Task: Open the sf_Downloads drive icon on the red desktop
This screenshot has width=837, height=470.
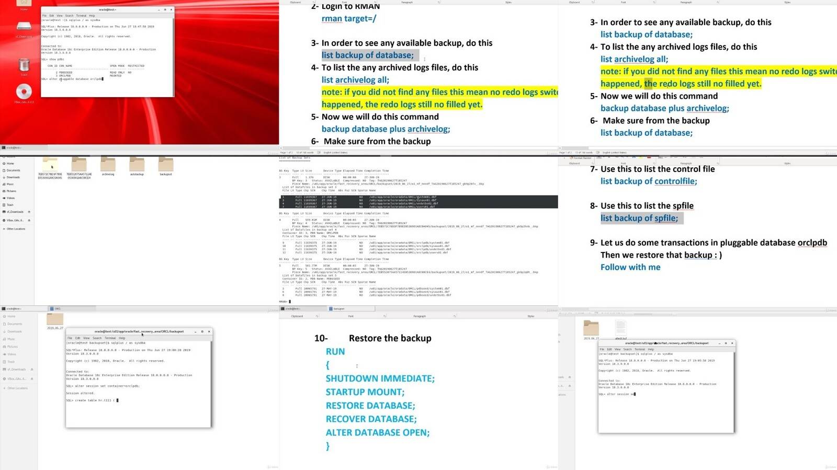Action: tap(24, 26)
